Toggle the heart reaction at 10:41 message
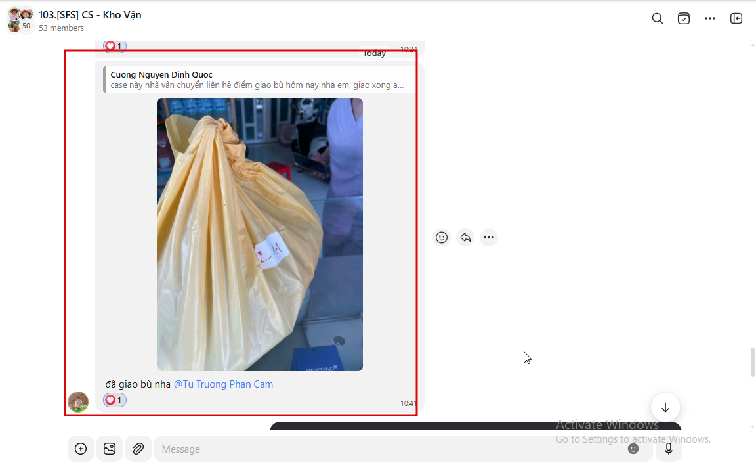This screenshot has height=471, width=756. pos(115,400)
